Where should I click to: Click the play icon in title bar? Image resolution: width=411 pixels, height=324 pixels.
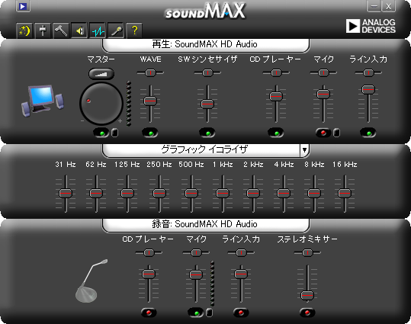point(23,6)
